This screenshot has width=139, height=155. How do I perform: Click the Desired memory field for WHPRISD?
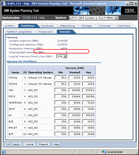point(74,103)
